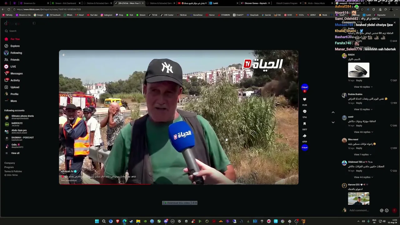The image size is (400, 225).
Task: Save video with bookmark icon
Action: point(305,124)
